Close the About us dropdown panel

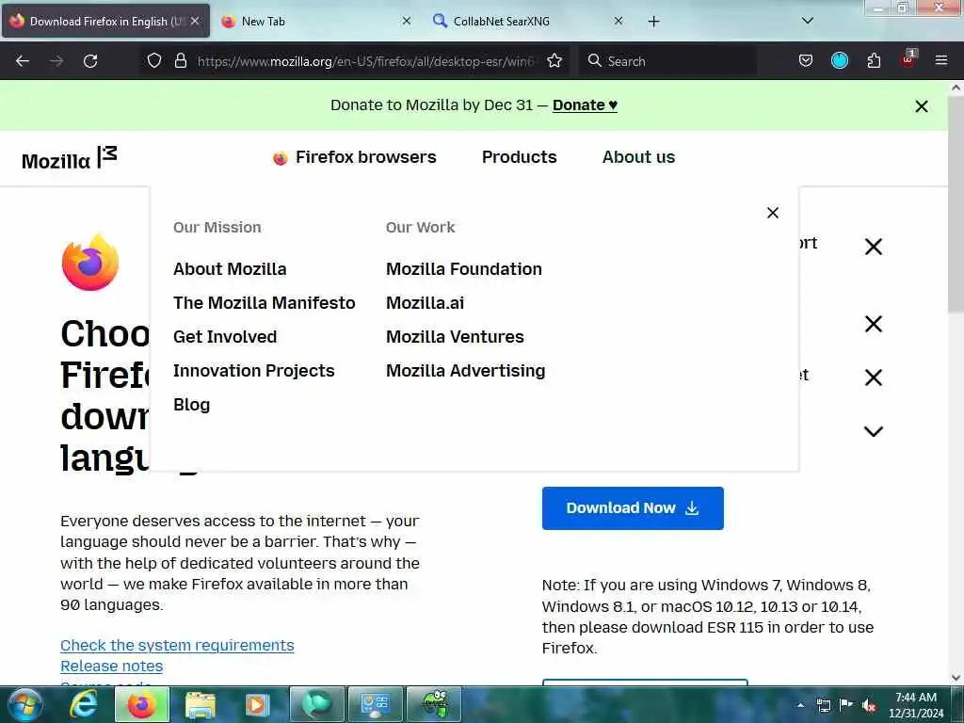773,213
